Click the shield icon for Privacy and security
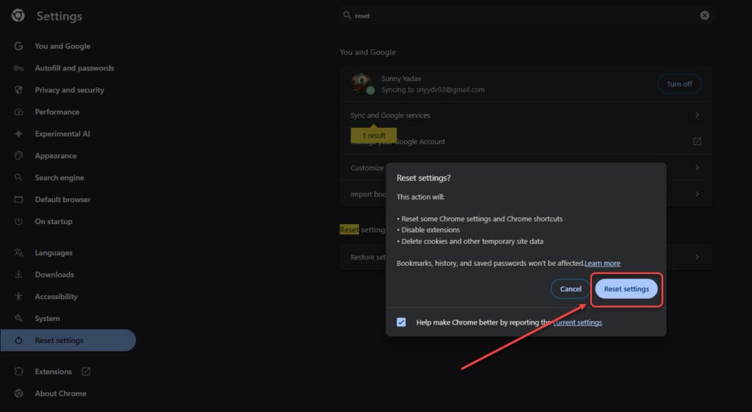 pos(18,90)
